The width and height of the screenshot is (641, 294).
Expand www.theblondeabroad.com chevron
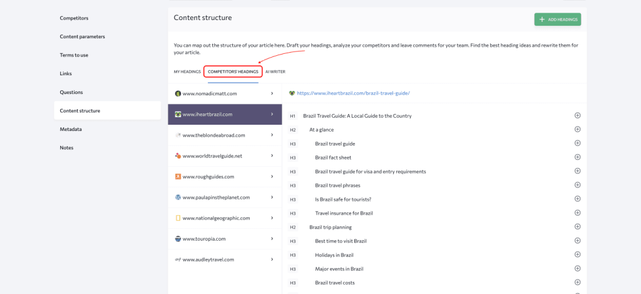click(x=272, y=135)
